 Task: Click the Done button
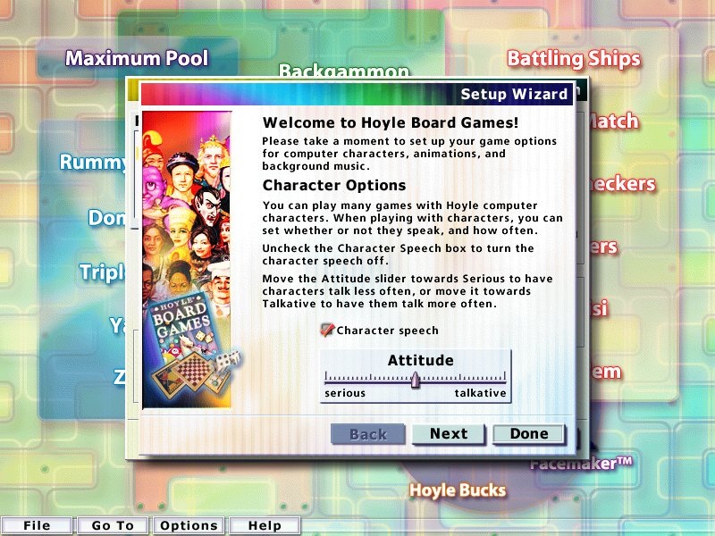pos(528,434)
